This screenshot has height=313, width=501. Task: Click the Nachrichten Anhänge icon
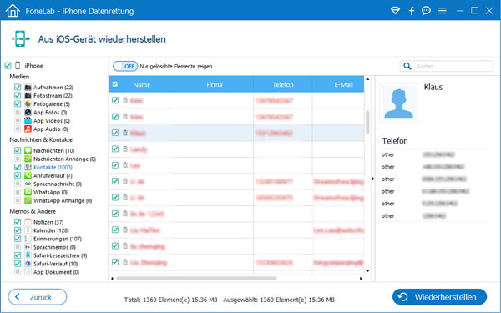[x=28, y=159]
